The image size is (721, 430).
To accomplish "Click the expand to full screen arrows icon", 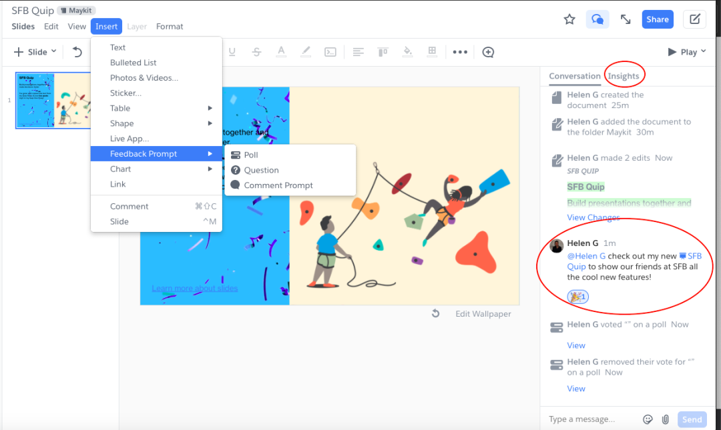I will pyautogui.click(x=626, y=19).
